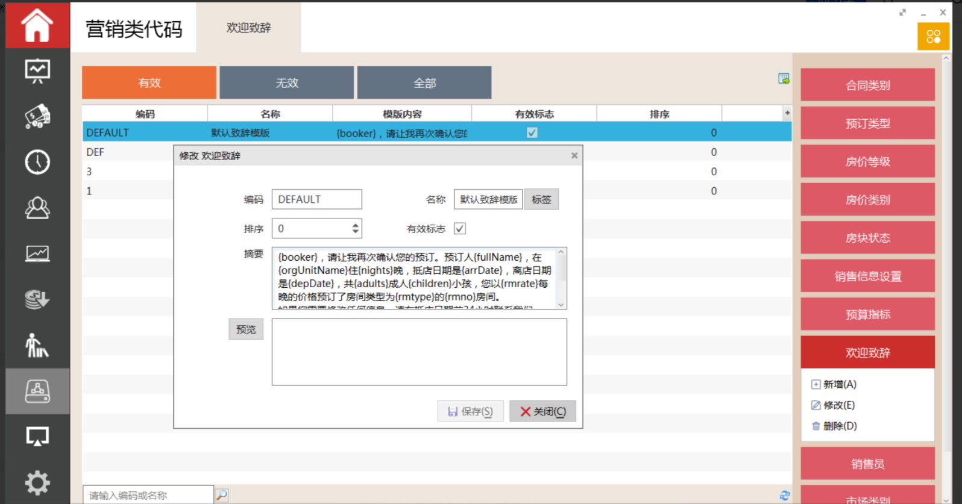This screenshot has height=504, width=962.
Task: Toggle the checkbox in the DEFAULT table row
Action: click(x=532, y=132)
